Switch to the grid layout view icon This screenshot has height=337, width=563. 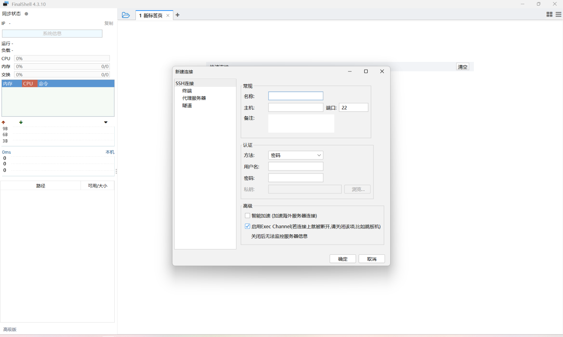point(549,14)
